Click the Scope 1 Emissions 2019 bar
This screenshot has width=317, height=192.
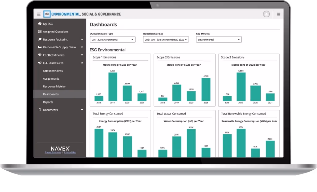coord(113,87)
